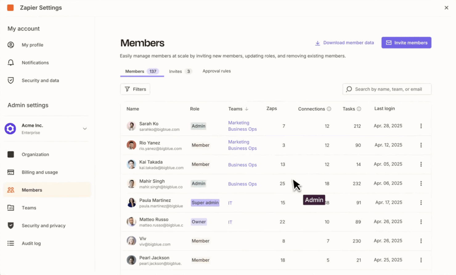The width and height of the screenshot is (456, 275).
Task: Click the Organization icon in Admin settings
Action: click(x=11, y=154)
